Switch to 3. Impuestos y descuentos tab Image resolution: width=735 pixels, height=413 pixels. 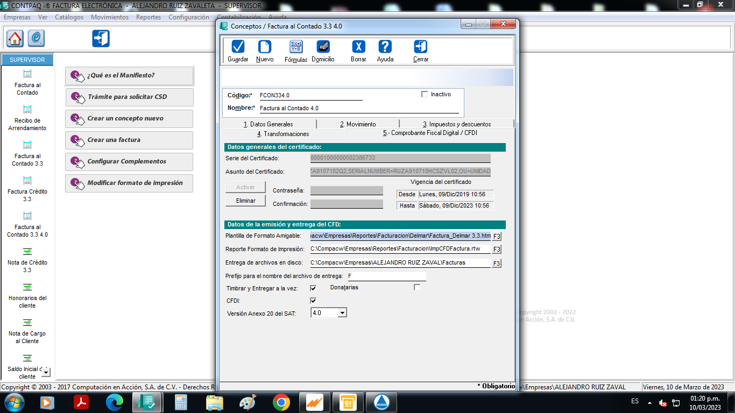pyautogui.click(x=457, y=124)
